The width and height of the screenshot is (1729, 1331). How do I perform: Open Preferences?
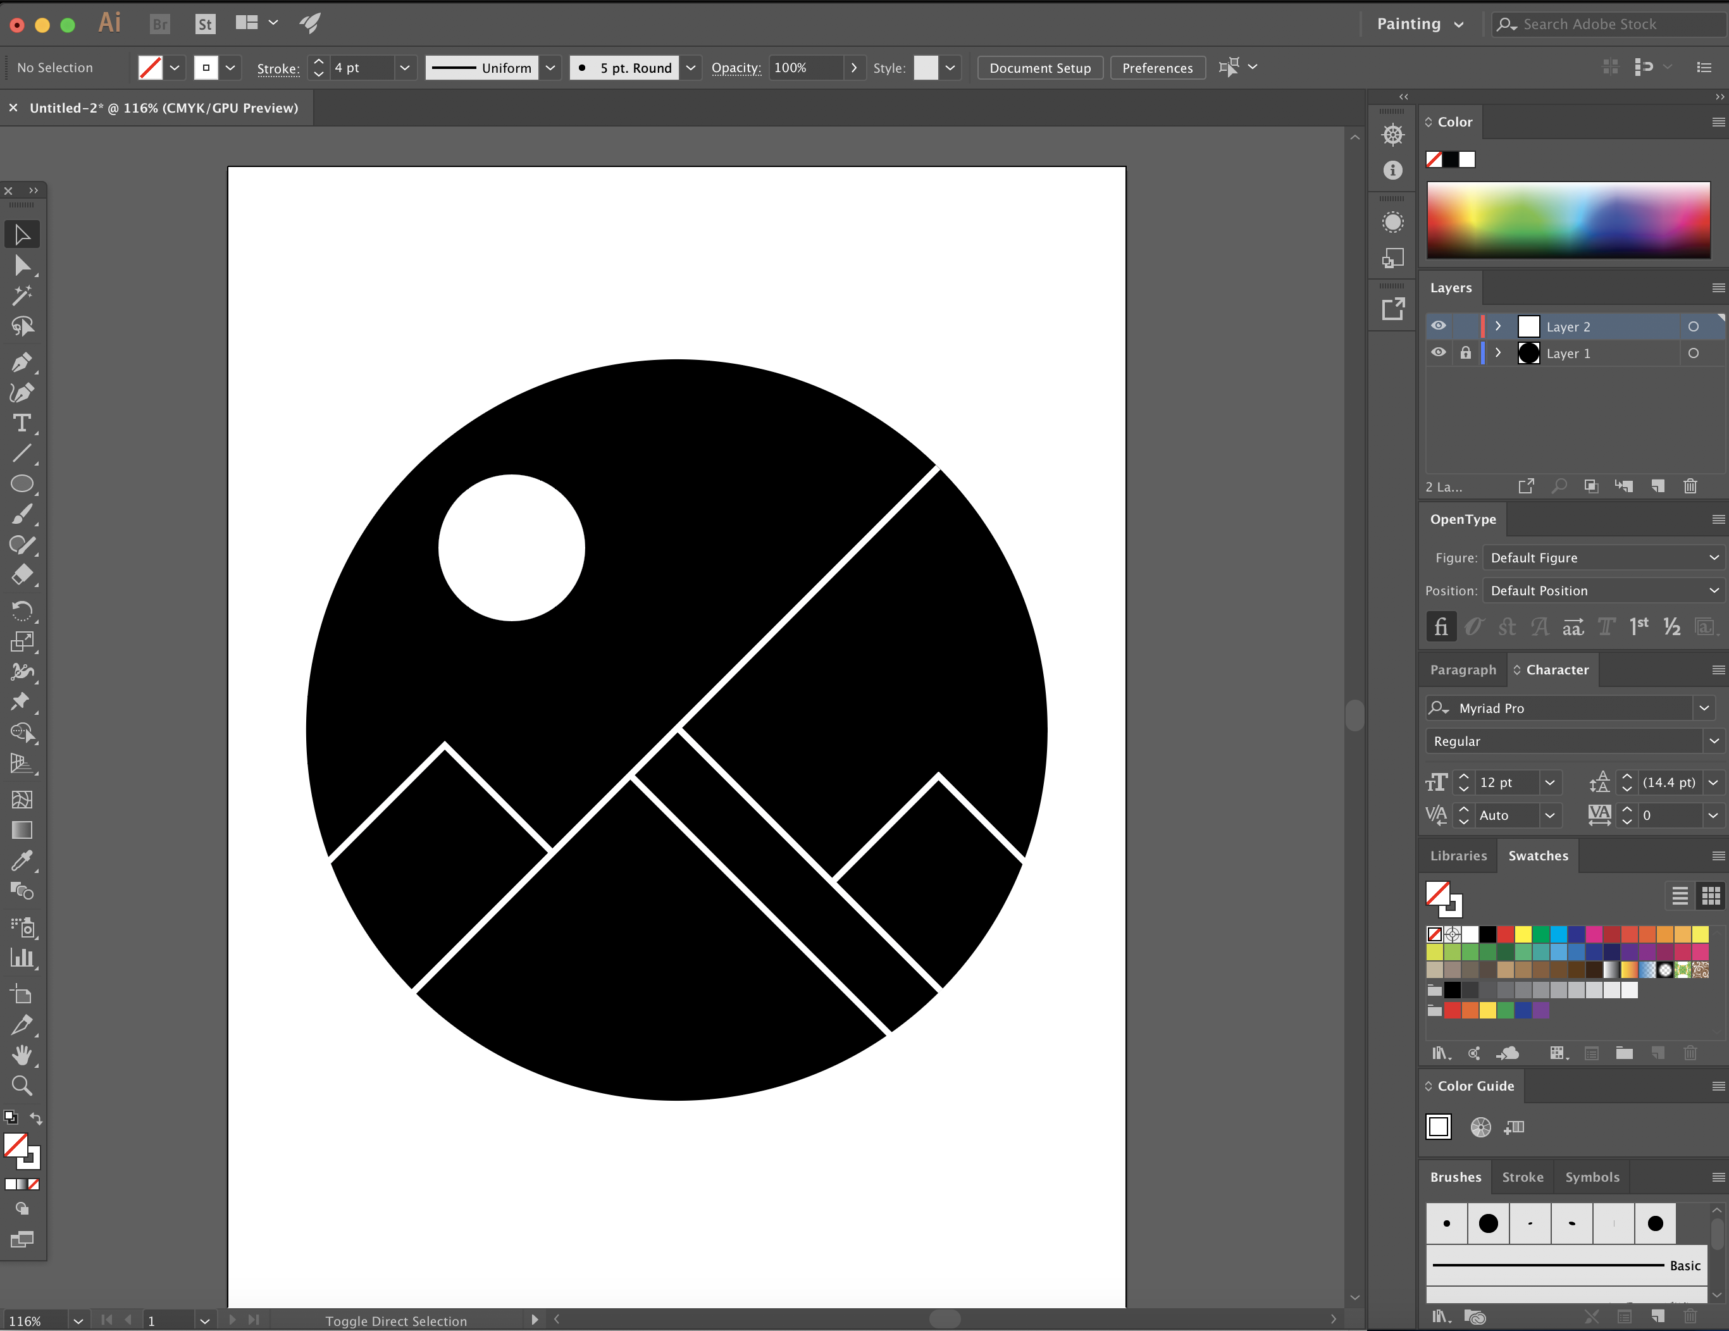pos(1158,67)
